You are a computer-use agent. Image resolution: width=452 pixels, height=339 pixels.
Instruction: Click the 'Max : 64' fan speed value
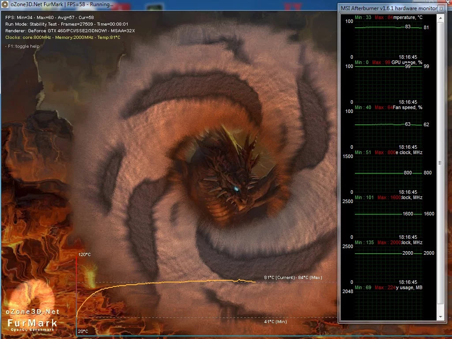click(x=384, y=107)
